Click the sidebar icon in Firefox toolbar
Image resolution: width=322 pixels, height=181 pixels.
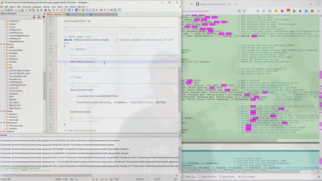(270, 11)
